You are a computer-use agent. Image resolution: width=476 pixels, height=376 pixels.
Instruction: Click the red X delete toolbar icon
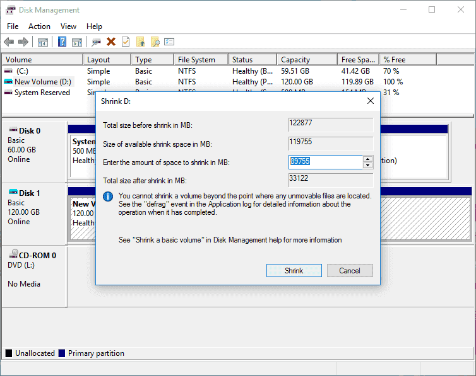click(x=111, y=42)
